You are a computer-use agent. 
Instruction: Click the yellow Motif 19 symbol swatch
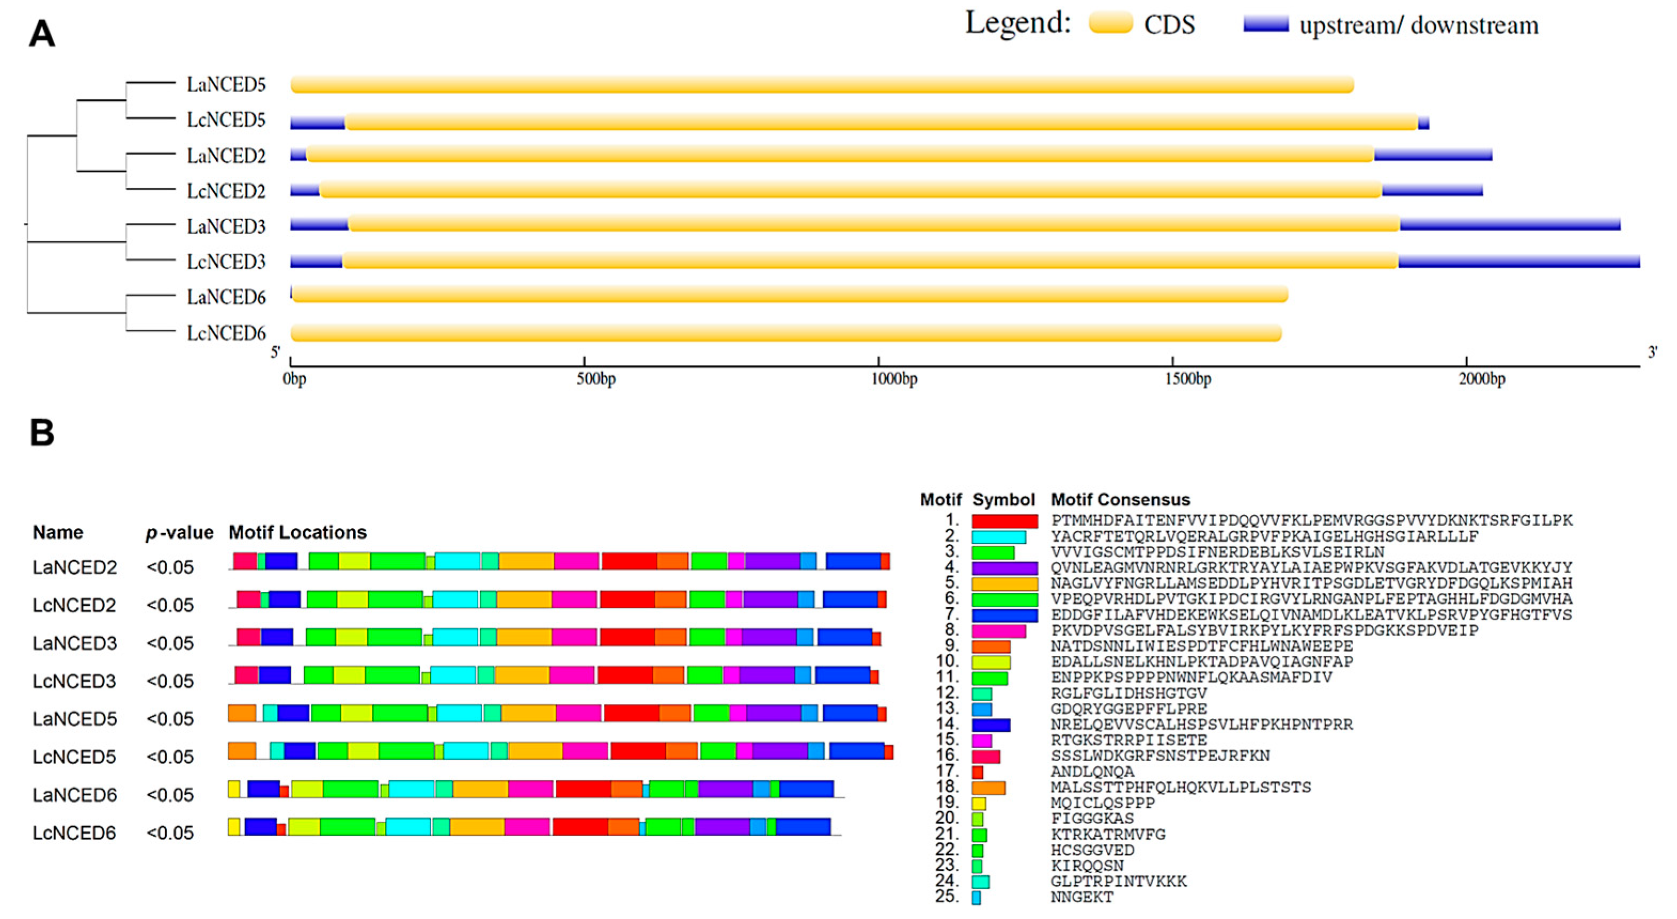[979, 803]
